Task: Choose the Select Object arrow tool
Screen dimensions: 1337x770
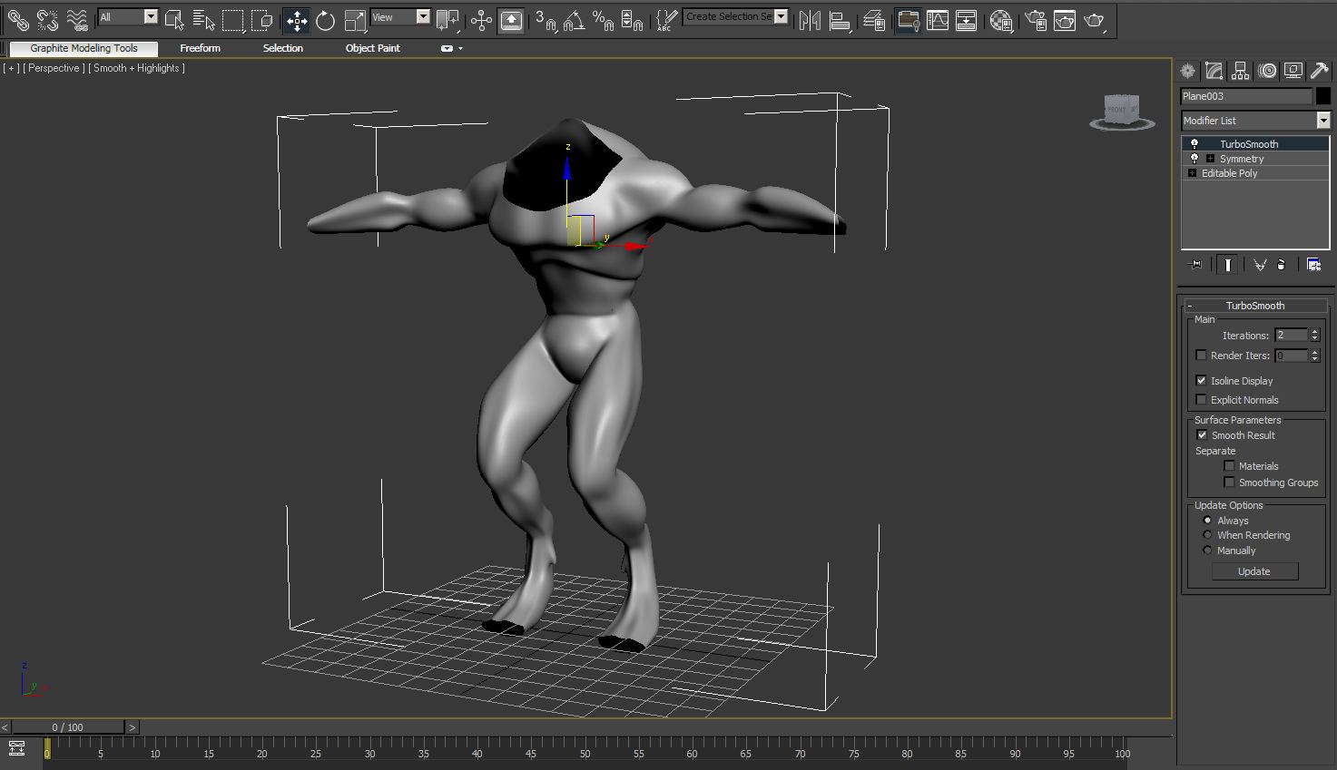Action: tap(174, 19)
